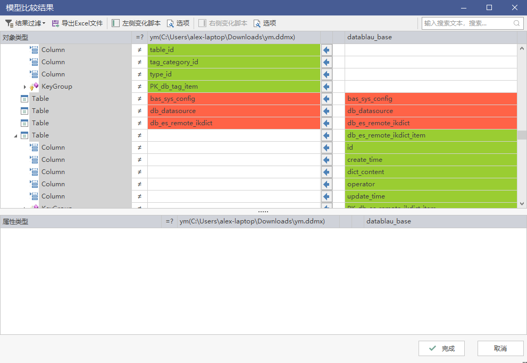
Task: Click the 属性类型 column header
Action: pyautogui.click(x=81, y=221)
